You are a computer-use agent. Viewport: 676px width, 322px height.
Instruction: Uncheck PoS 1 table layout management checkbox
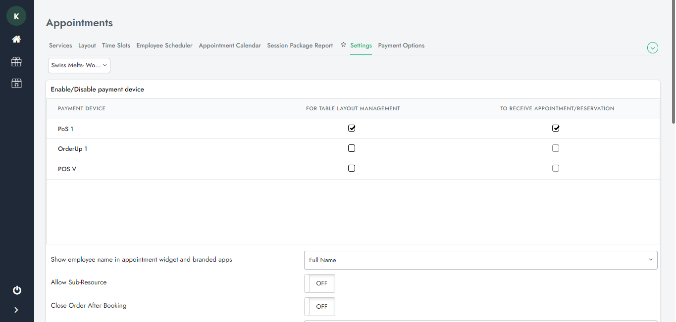[x=352, y=129]
